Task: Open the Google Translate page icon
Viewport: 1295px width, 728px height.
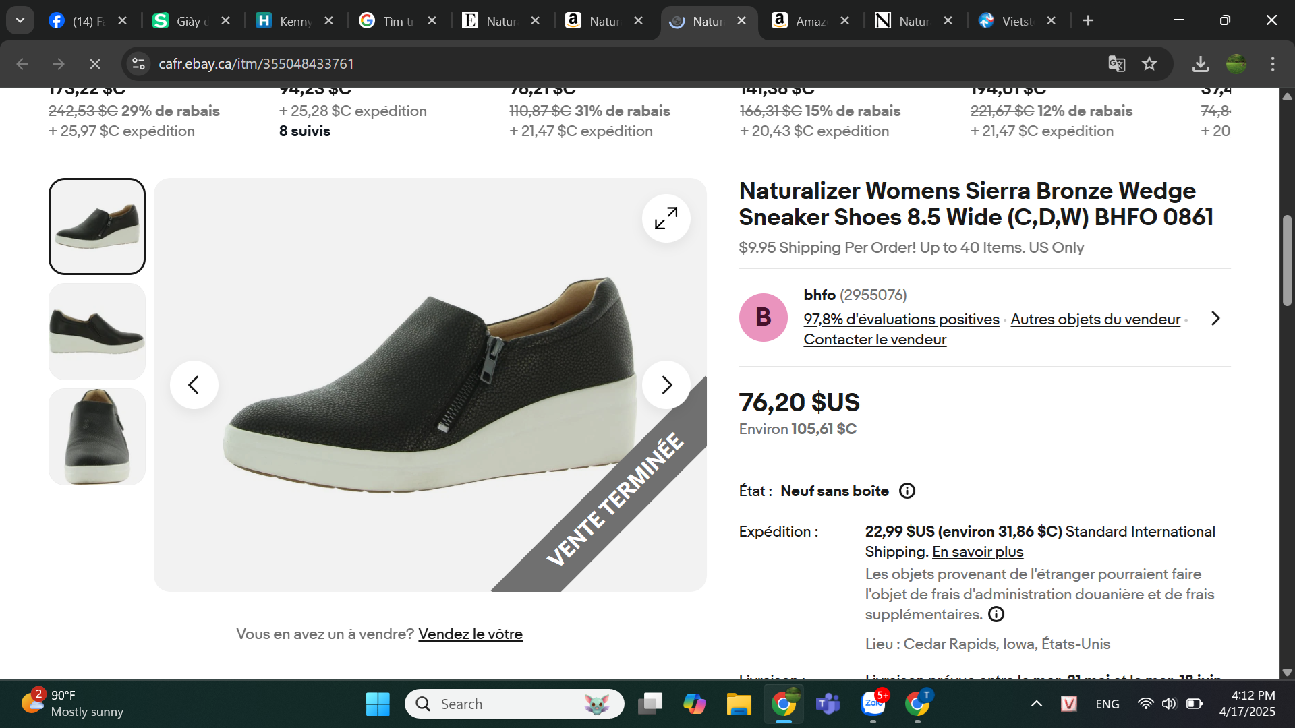Action: (1116, 64)
